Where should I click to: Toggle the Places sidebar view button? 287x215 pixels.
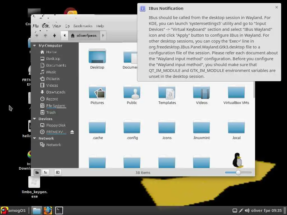click(37, 172)
